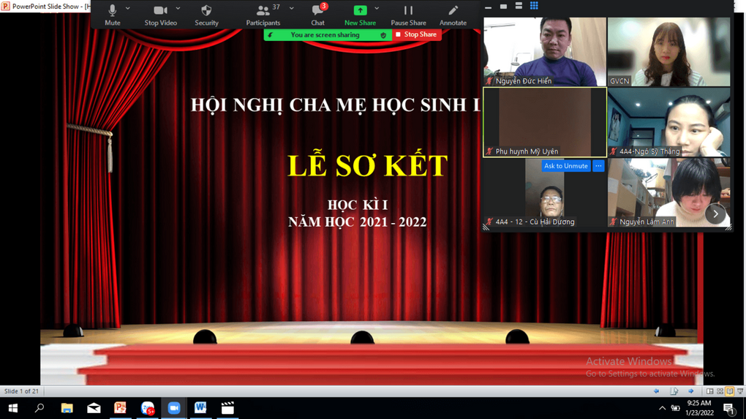Pause the screen share
The width and height of the screenshot is (746, 419).
408,15
